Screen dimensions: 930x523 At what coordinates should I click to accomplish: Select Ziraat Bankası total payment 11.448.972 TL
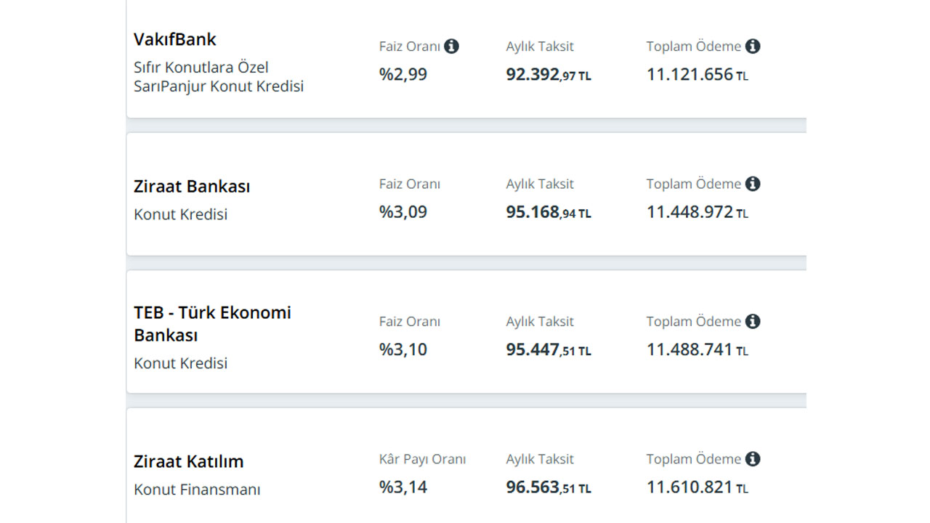click(697, 212)
